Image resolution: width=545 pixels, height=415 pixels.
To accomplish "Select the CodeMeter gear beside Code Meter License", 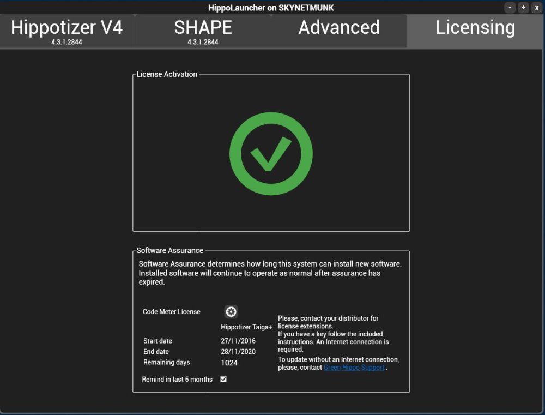I will [x=231, y=312].
